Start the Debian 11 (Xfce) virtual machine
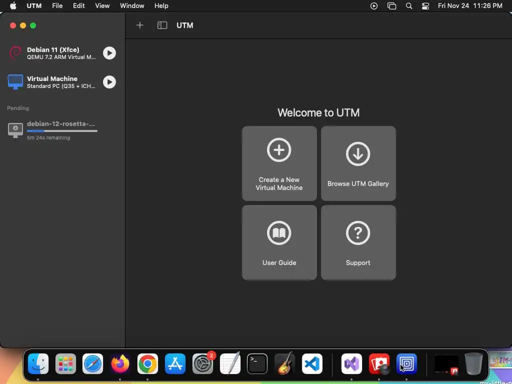 coord(109,53)
